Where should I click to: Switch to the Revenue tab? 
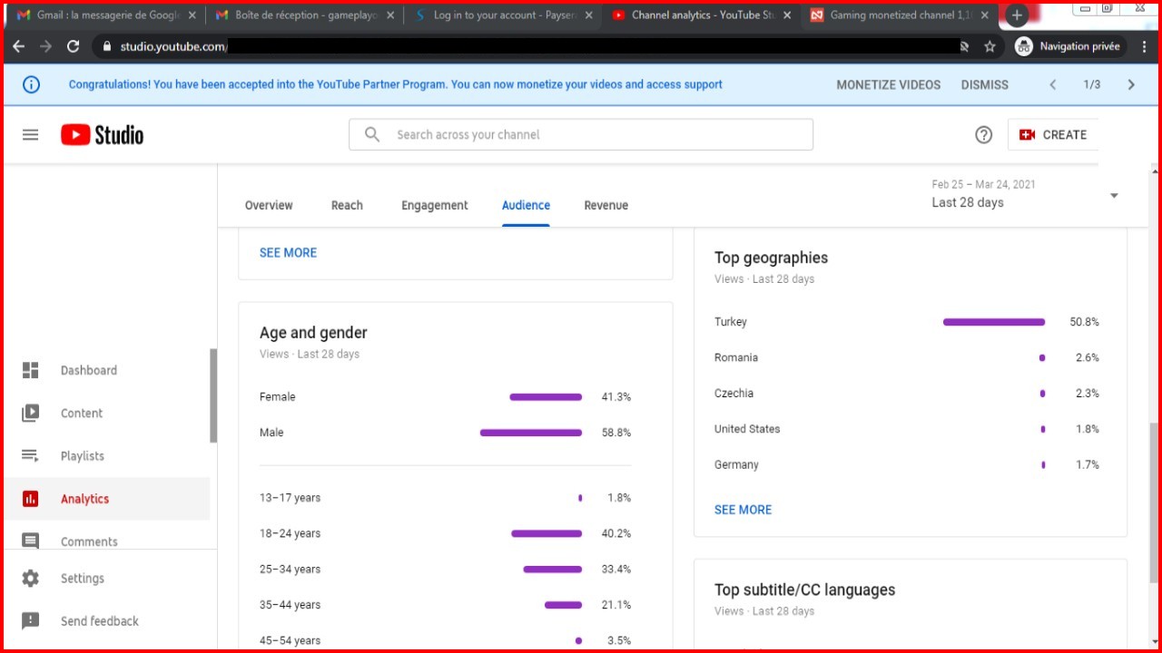606,205
